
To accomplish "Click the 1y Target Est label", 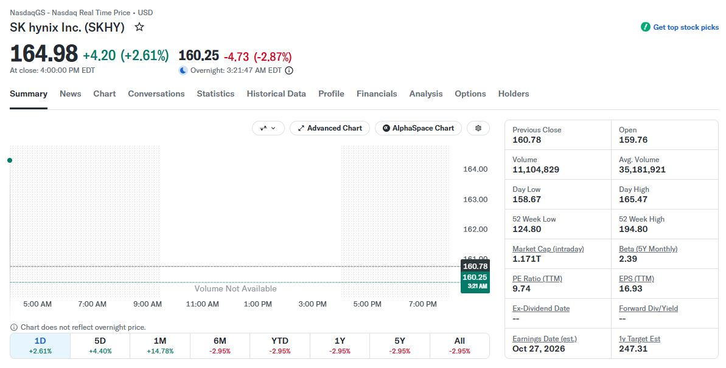I will (x=640, y=339).
